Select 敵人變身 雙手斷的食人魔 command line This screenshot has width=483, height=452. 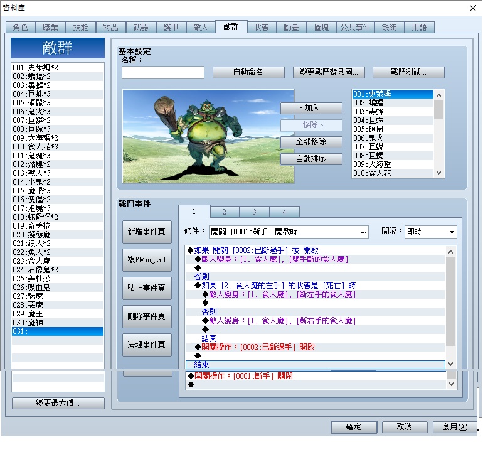316,259
